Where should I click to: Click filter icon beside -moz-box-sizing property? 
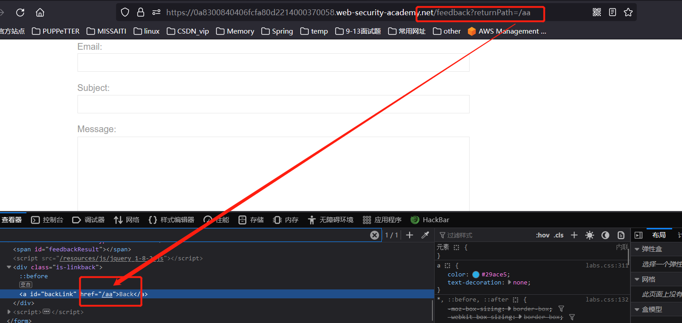coord(561,309)
